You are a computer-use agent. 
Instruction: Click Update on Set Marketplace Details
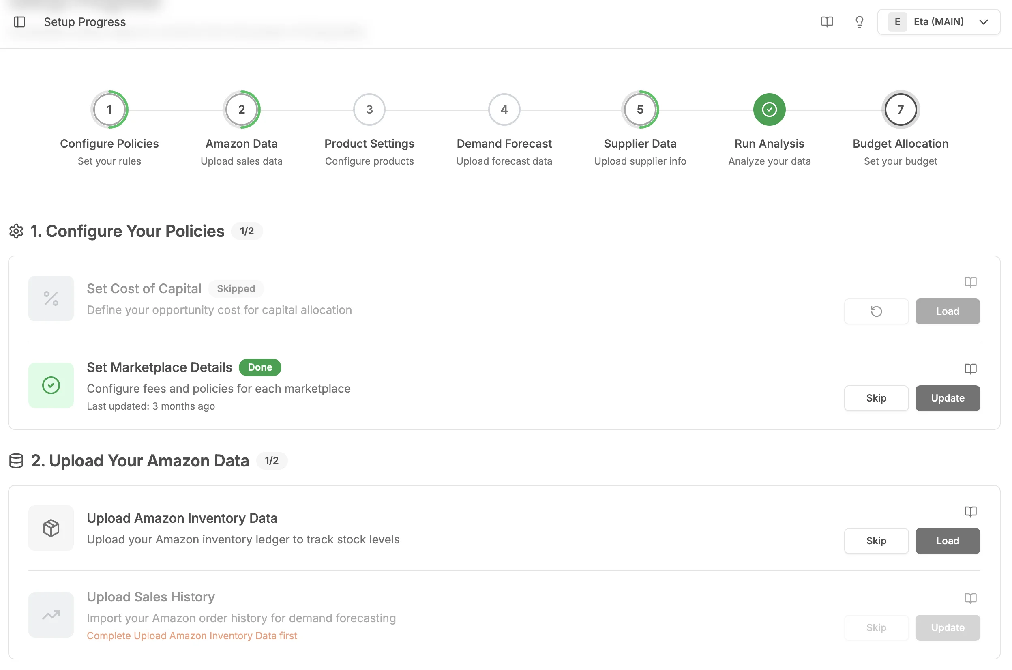click(948, 398)
